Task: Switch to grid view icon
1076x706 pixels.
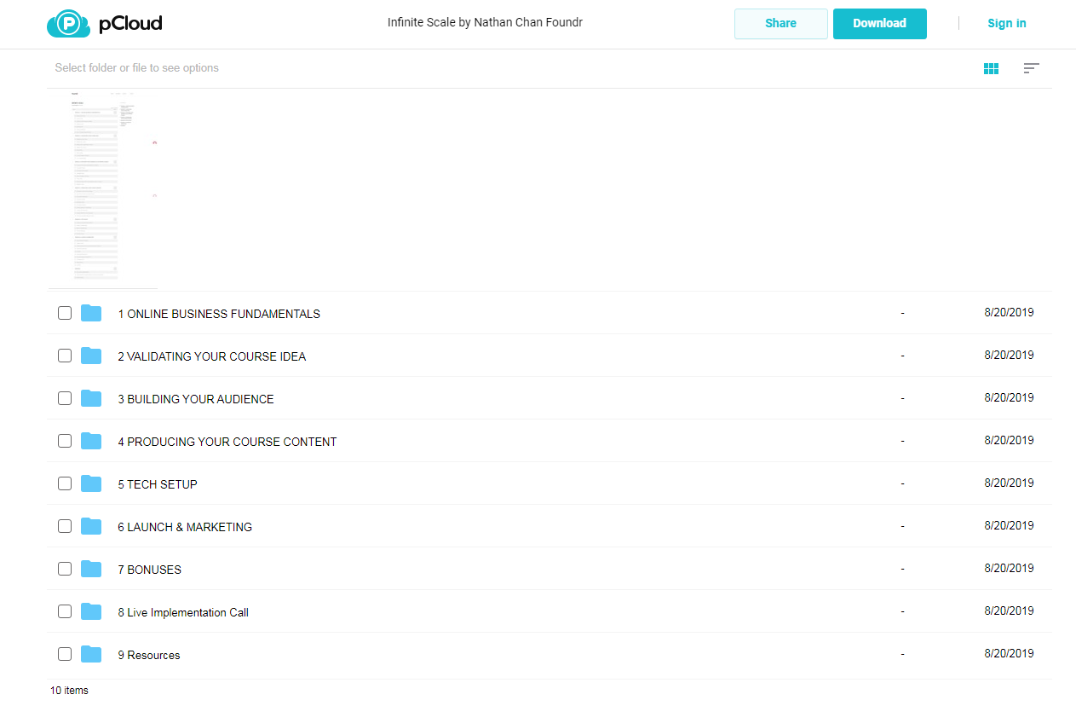Action: click(x=991, y=68)
